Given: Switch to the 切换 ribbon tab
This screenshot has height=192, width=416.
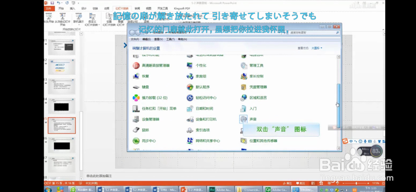Looking at the screenshot, I should (95, 8).
